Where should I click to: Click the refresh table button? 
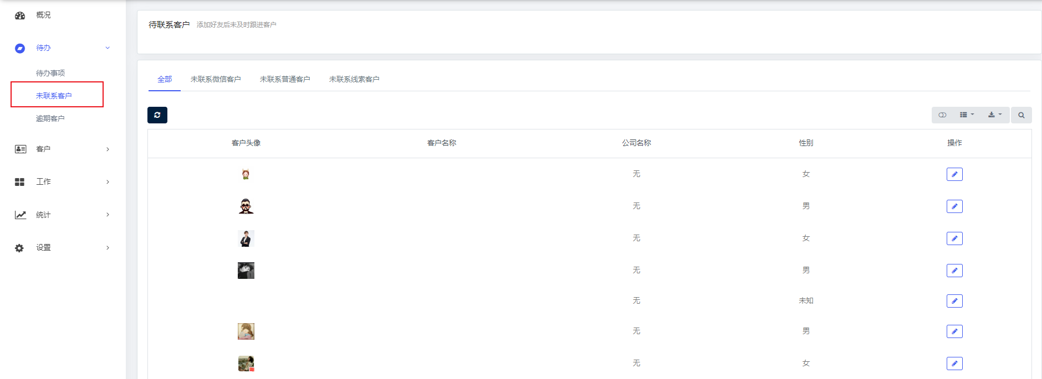click(x=157, y=115)
